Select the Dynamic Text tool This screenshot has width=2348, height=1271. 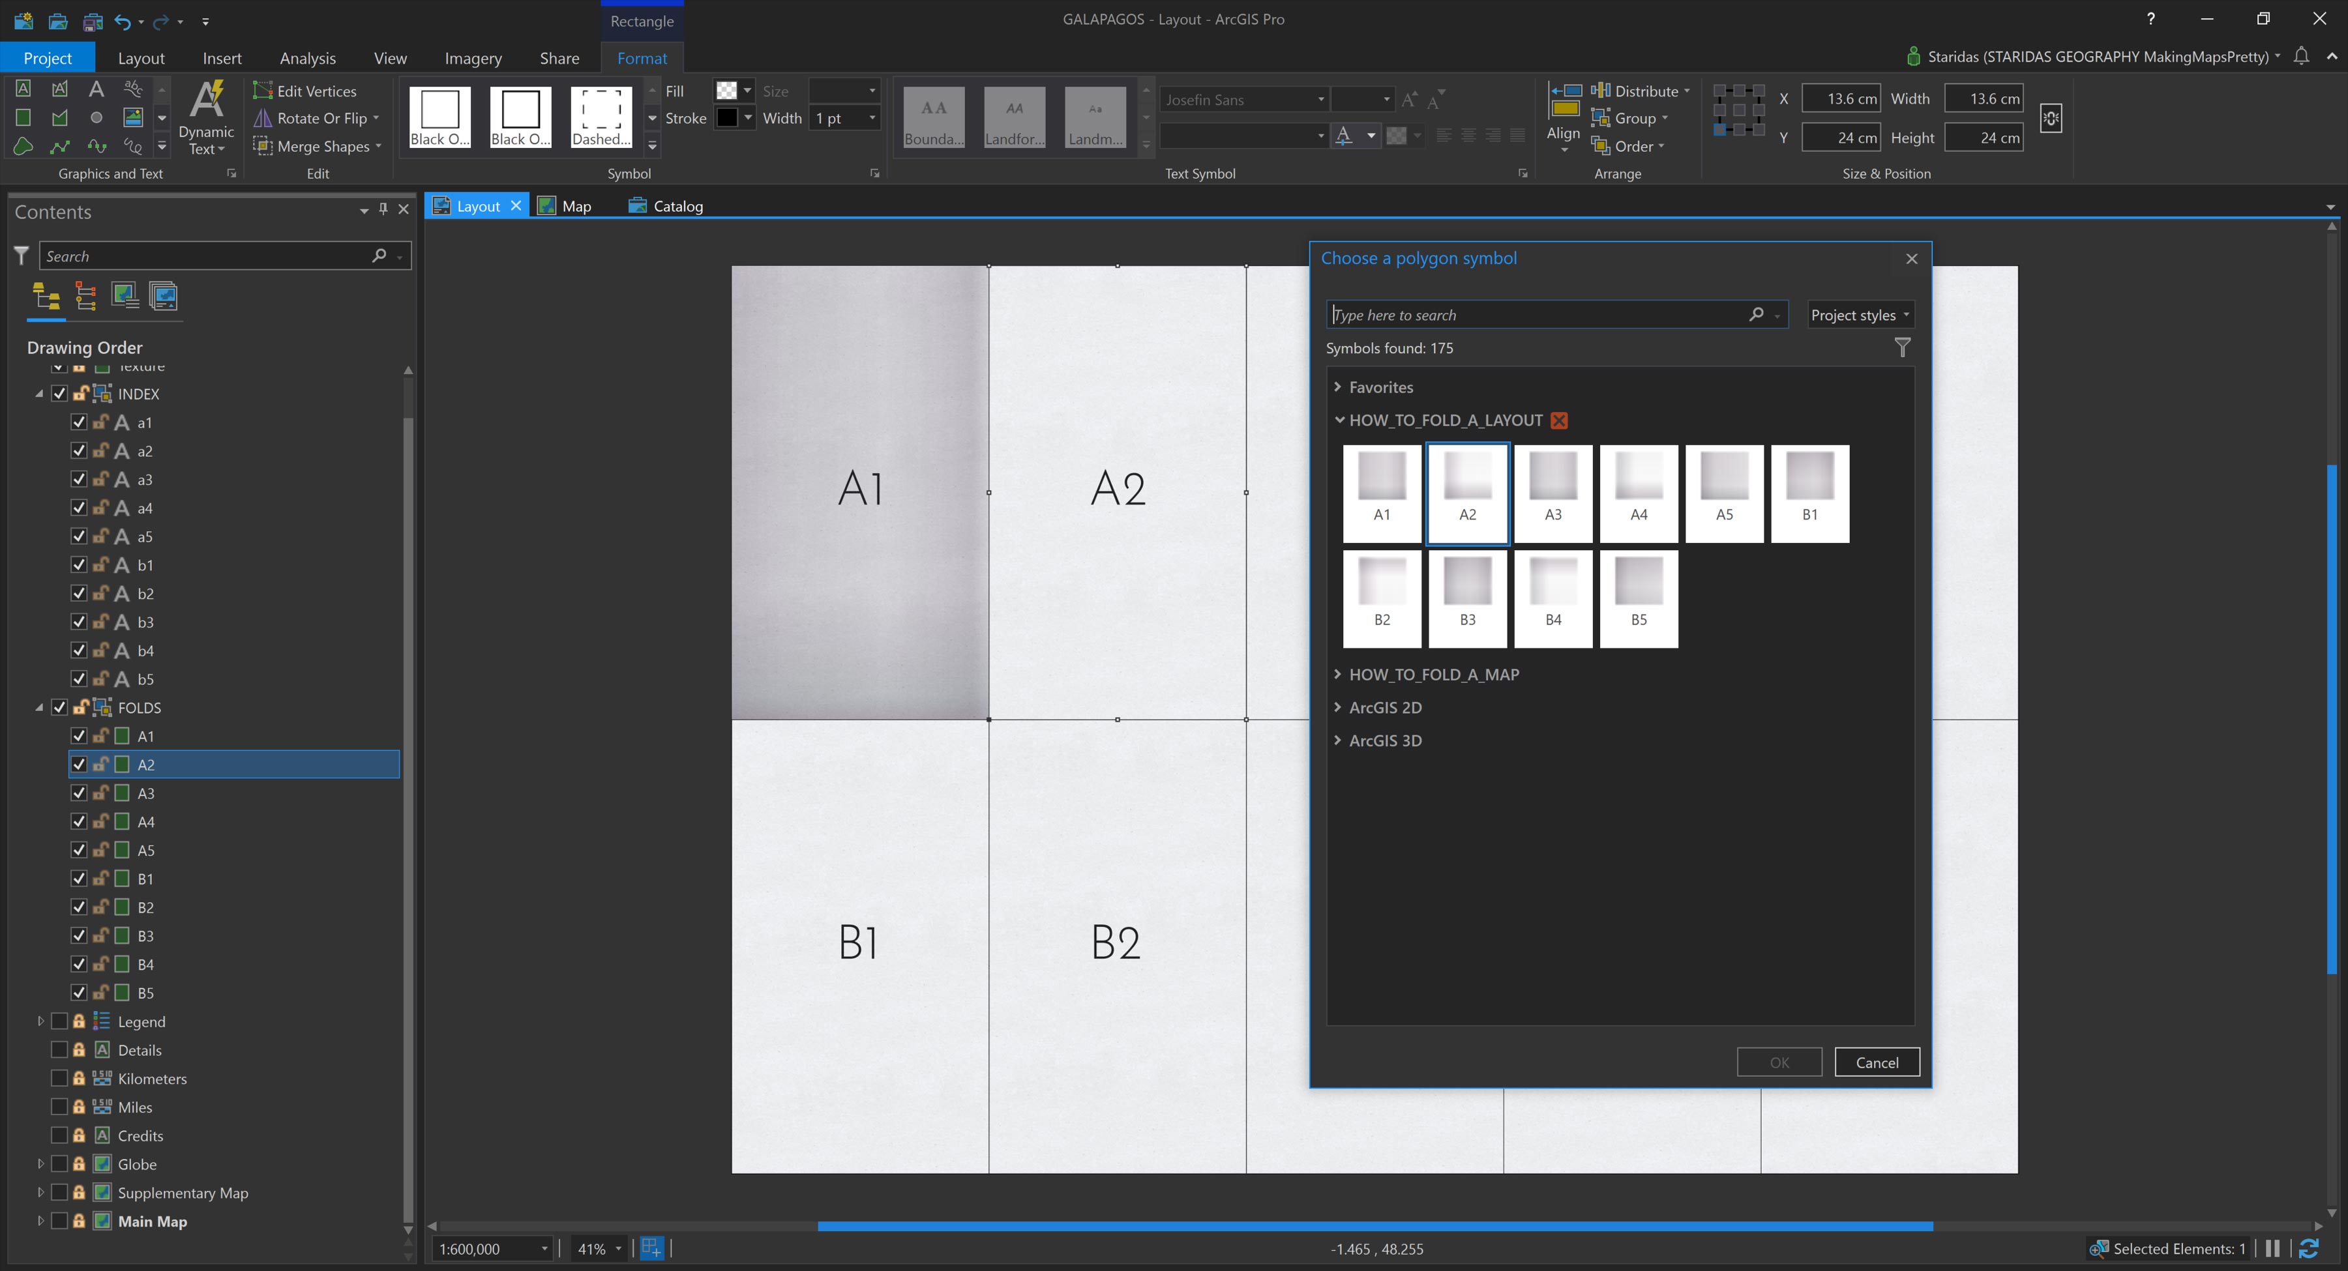point(206,117)
